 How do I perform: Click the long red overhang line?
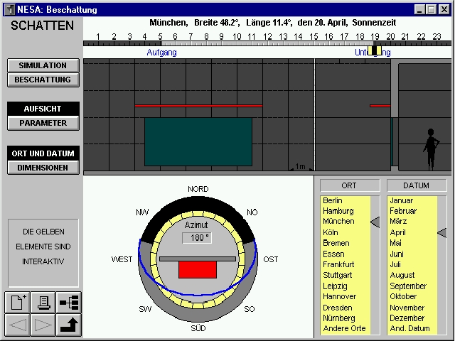[x=199, y=106]
